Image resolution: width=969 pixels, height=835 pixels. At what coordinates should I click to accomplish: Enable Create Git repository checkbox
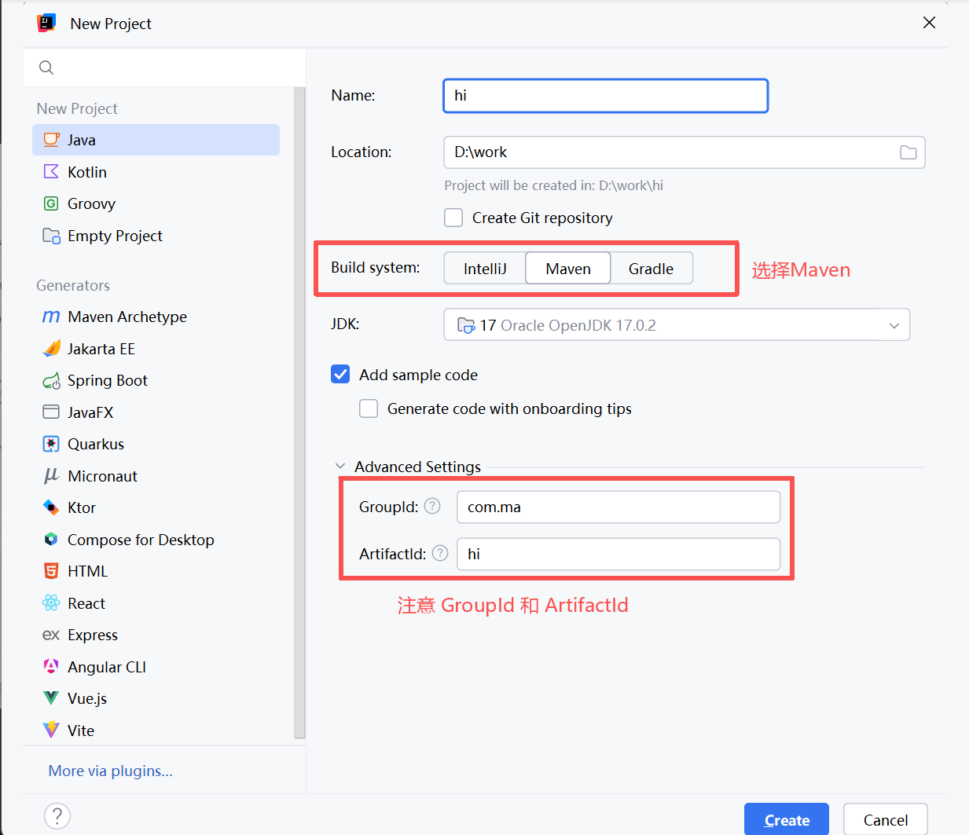[x=453, y=218]
